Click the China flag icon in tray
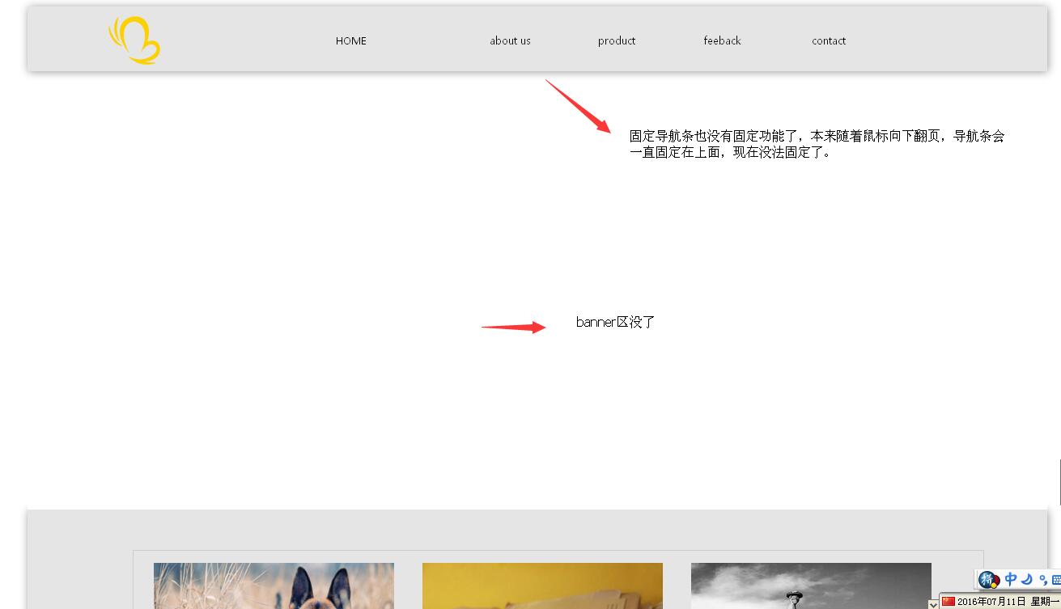Viewport: 1061px width, 609px height. click(948, 602)
